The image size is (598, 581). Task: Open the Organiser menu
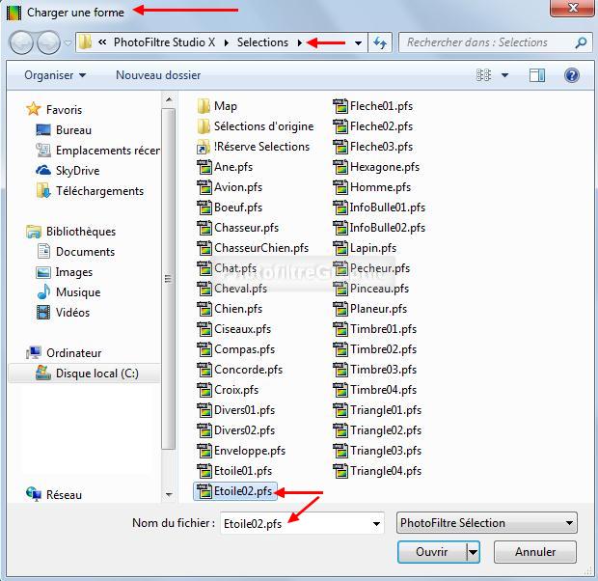(x=55, y=75)
